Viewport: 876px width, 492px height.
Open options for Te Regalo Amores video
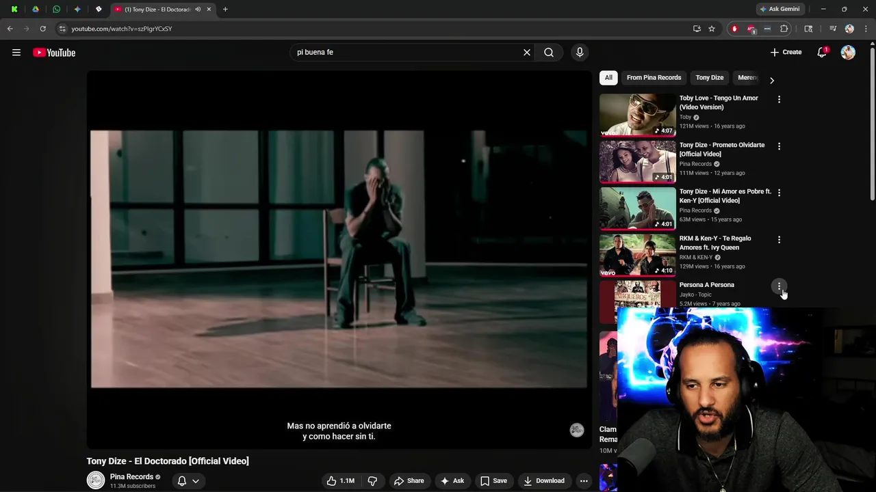(779, 239)
